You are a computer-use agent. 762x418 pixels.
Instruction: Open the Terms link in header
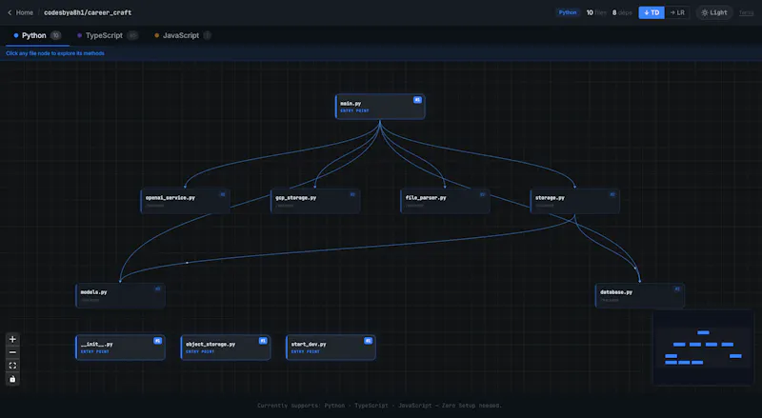(746, 12)
